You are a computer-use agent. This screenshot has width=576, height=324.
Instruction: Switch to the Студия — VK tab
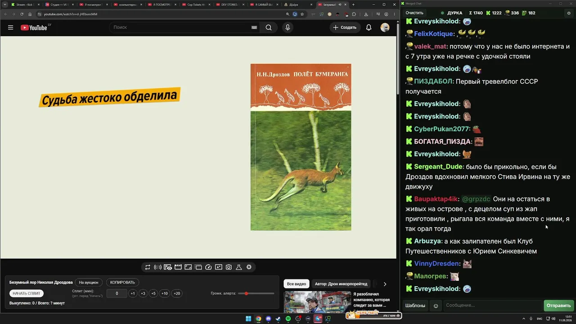coord(60,4)
